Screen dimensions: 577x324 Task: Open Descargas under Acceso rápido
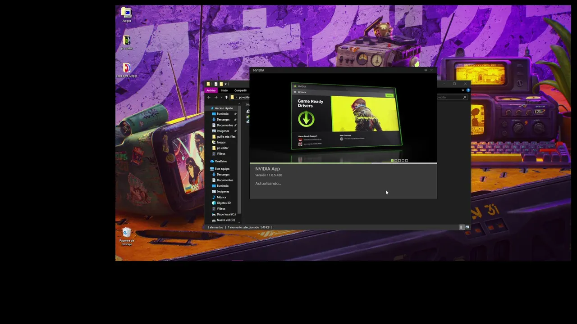coord(223,120)
